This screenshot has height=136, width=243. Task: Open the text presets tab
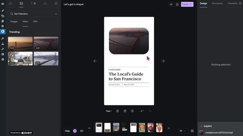(33, 3)
